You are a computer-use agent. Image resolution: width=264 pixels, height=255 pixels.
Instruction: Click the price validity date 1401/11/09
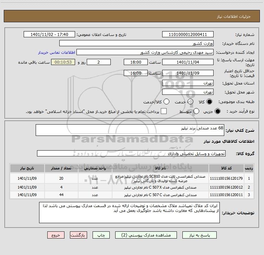[188, 73]
